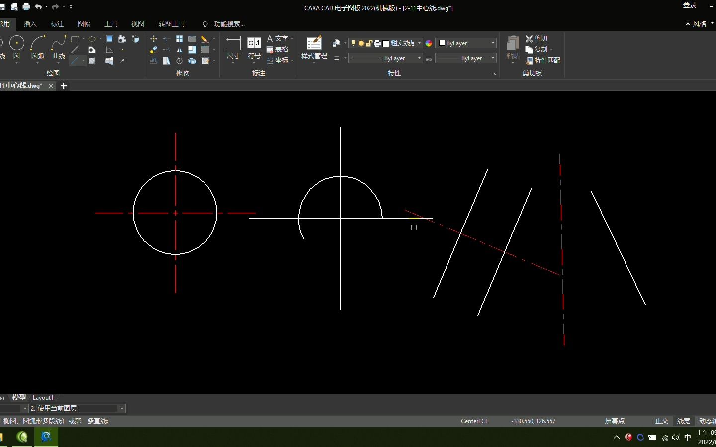Viewport: 716px width, 447px height.
Task: Select the Circle (圆) drawing tool
Action: coord(17,47)
